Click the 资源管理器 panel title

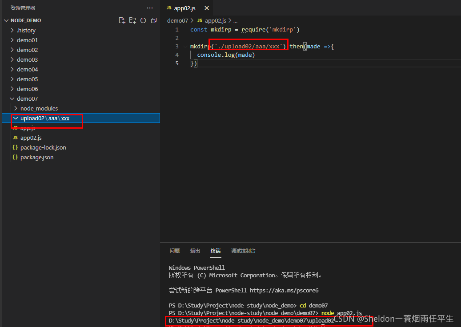[23, 8]
